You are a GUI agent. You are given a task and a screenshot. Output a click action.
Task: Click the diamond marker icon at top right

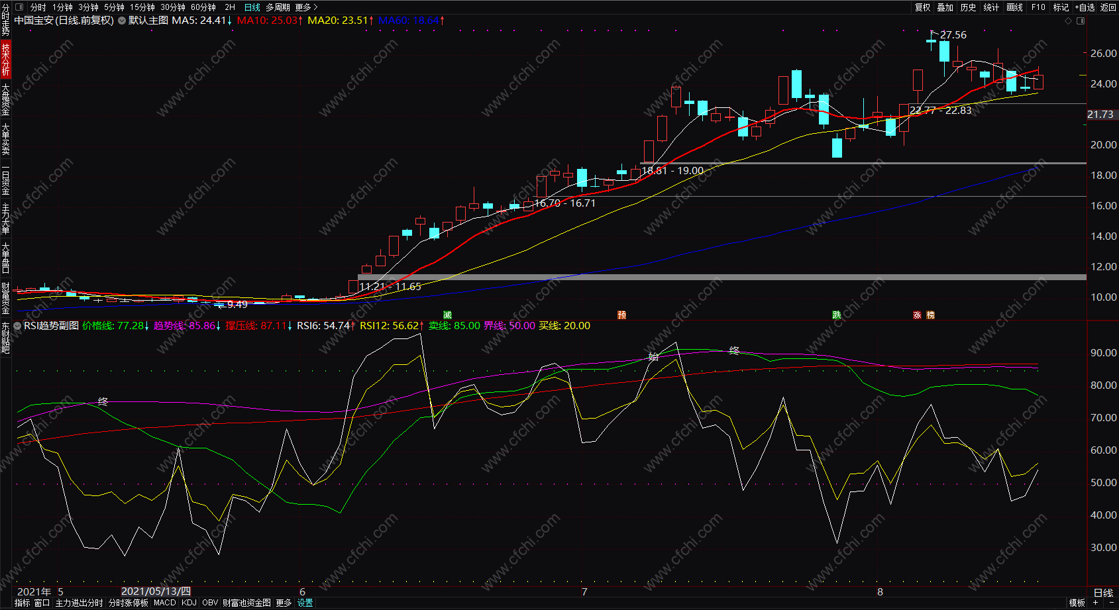1068,21
